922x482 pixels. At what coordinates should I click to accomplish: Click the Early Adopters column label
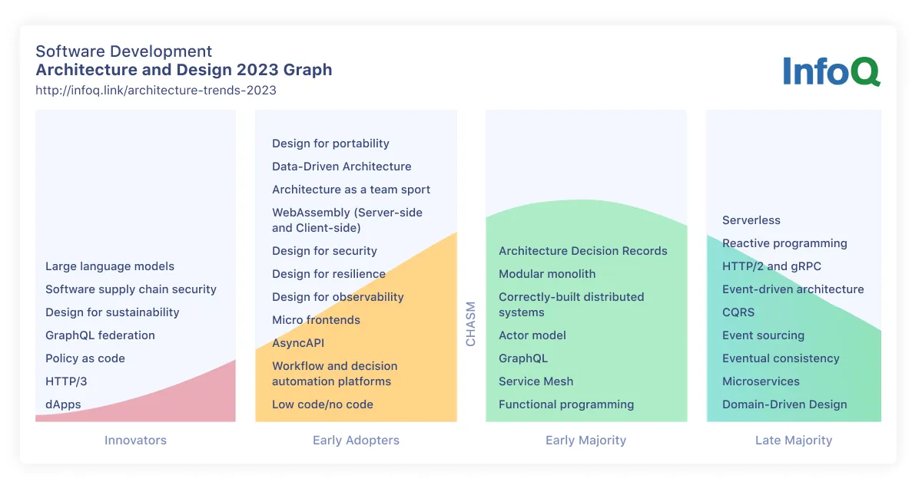pos(356,441)
